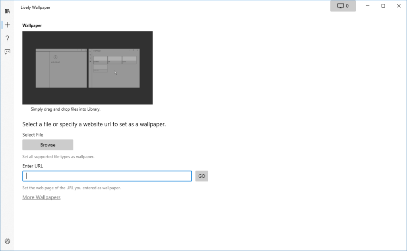Click the Wallpaper section heading
Screen dimensions: 407x251
32,25
